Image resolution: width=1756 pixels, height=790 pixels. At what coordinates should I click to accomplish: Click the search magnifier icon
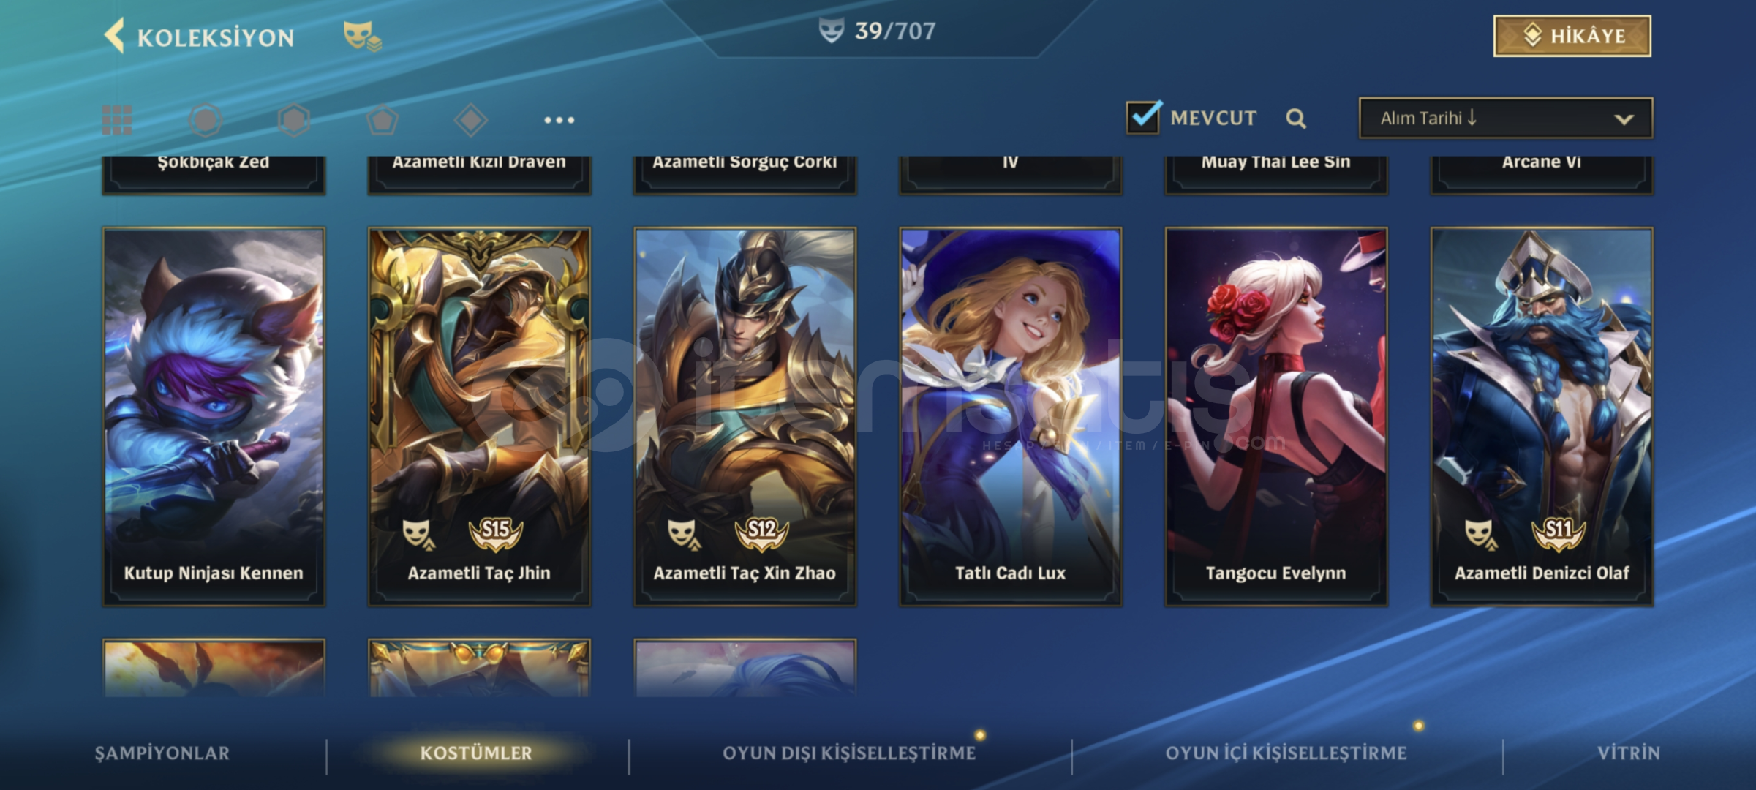tap(1296, 118)
